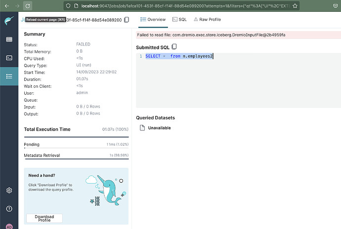Click the 'Unavailable' queried dataset text
341x229 pixels.
[159, 128]
